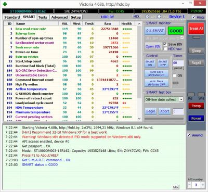Click the SMART OFF button
Image resolution: width=208 pixels, height=192 pixels.
click(163, 63)
